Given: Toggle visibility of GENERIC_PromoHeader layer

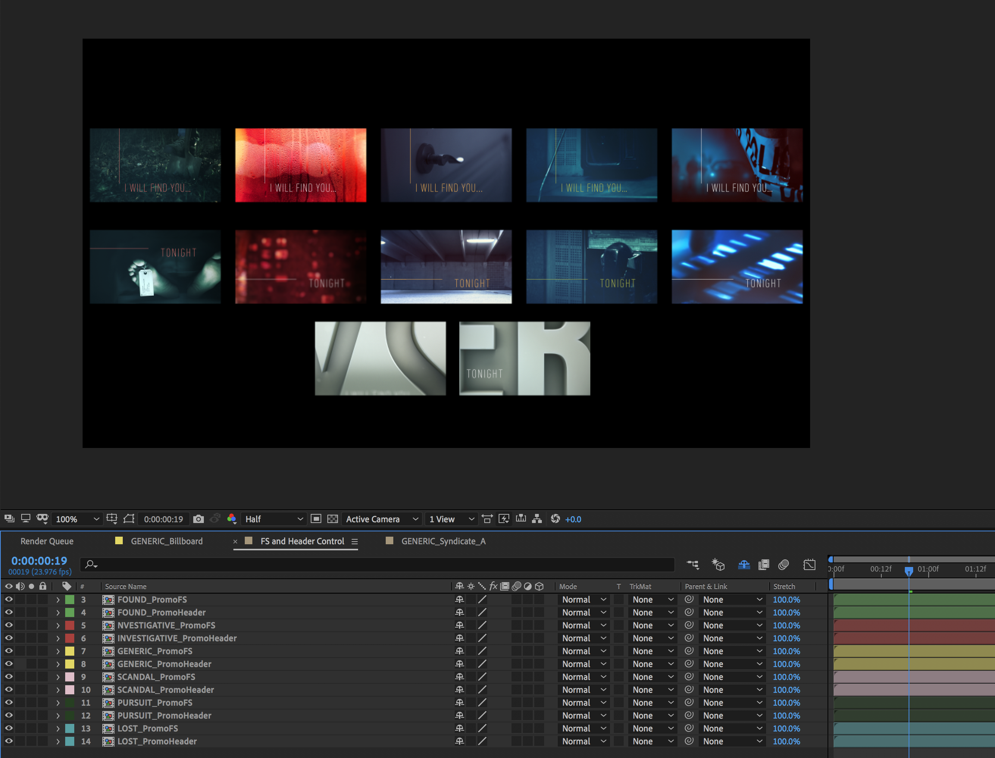Looking at the screenshot, I should (x=9, y=663).
